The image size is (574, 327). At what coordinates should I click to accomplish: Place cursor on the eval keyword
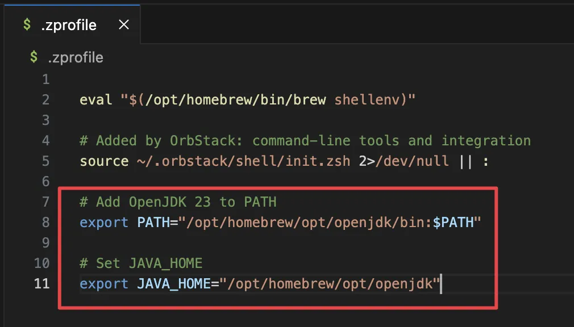coord(96,100)
